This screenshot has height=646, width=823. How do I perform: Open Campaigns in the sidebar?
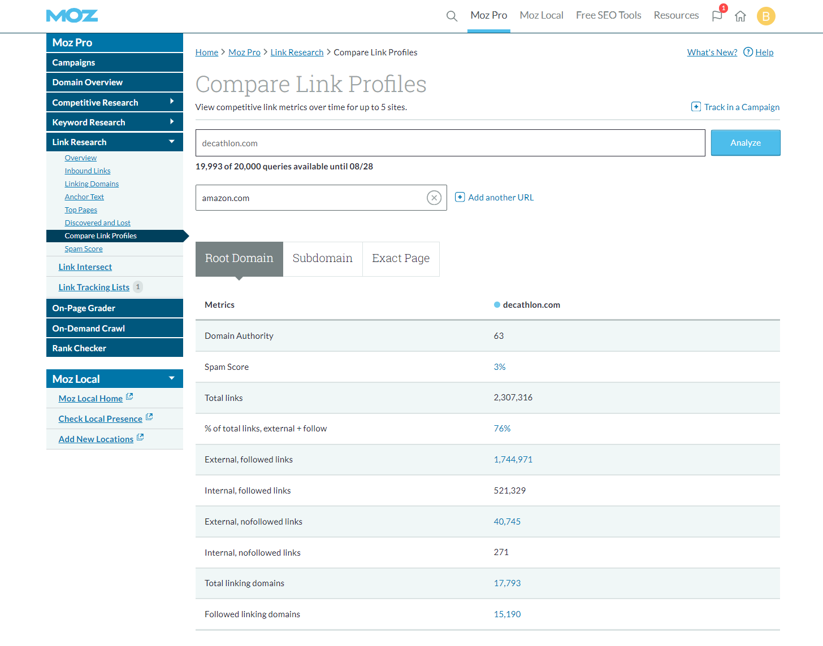tap(115, 63)
